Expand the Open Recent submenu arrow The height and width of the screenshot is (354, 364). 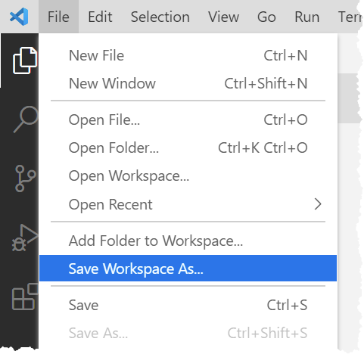318,204
